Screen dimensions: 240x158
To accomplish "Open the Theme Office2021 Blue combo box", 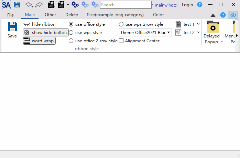I will (145, 32).
